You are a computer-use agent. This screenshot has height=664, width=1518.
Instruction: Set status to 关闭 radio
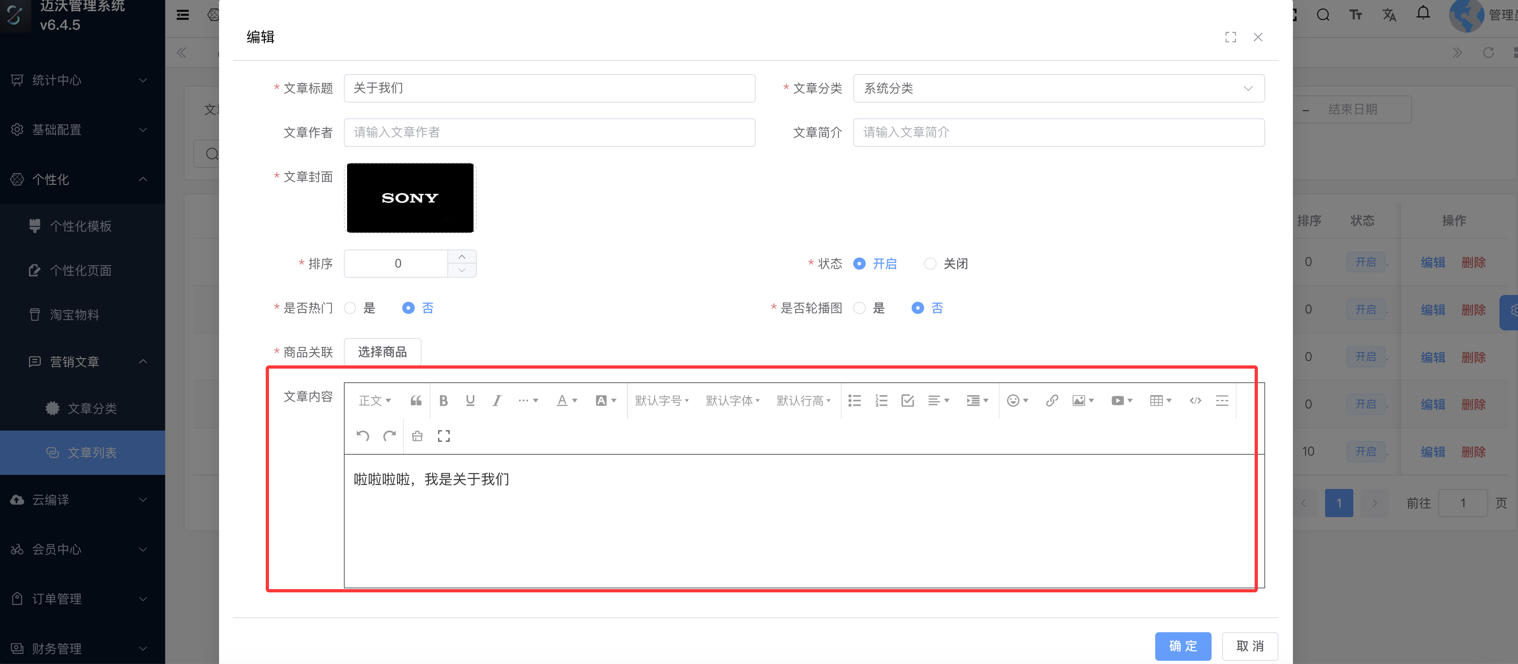930,264
